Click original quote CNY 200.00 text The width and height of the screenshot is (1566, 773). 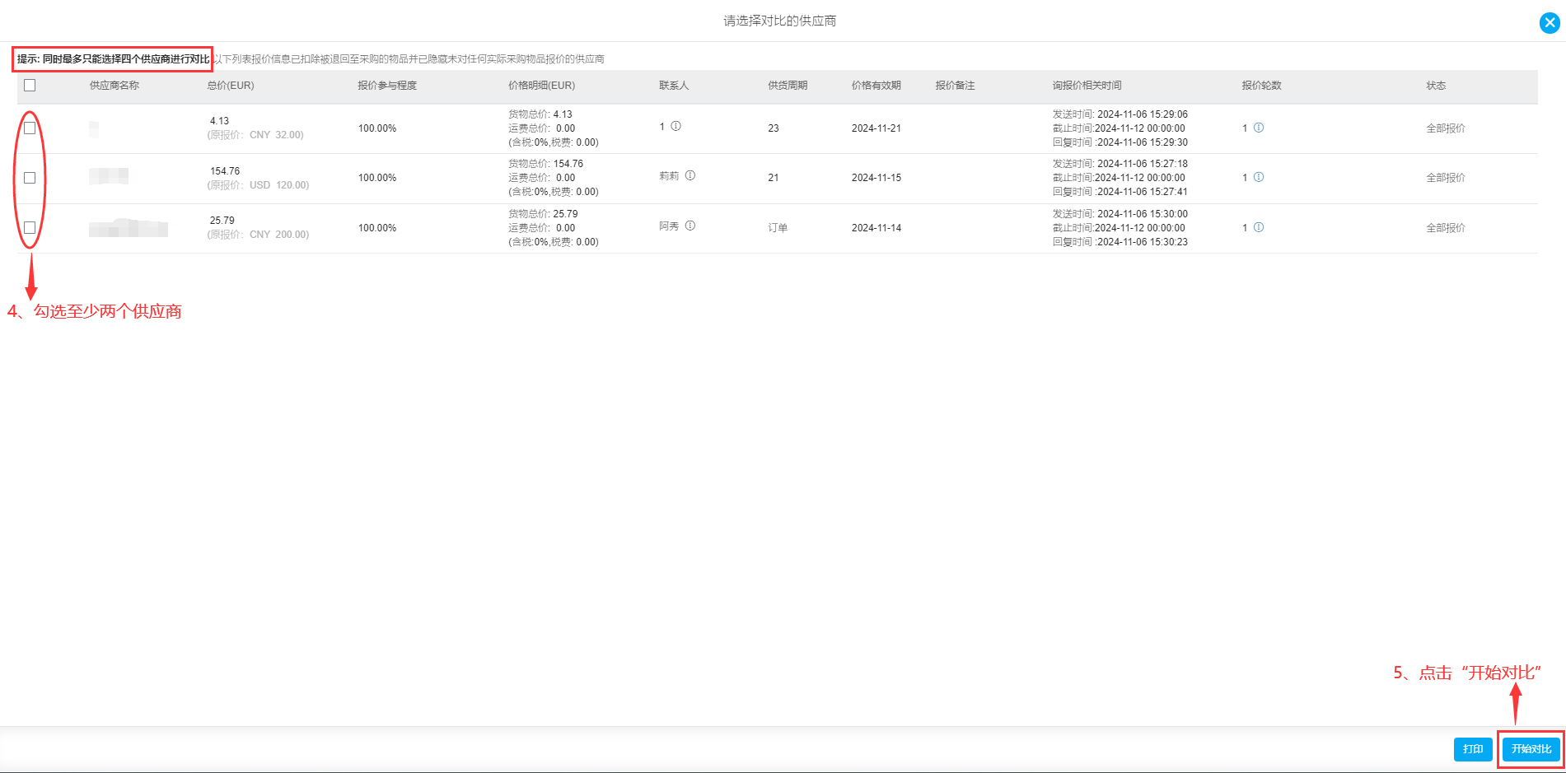point(259,235)
